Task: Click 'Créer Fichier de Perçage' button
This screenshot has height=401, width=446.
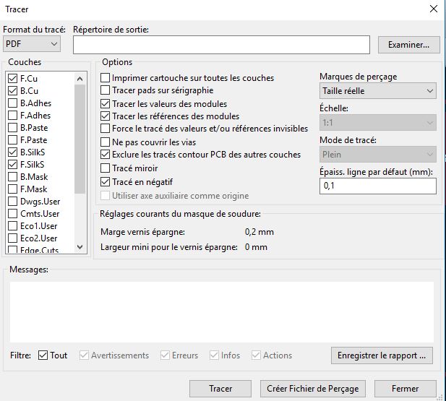Action: pos(312,388)
